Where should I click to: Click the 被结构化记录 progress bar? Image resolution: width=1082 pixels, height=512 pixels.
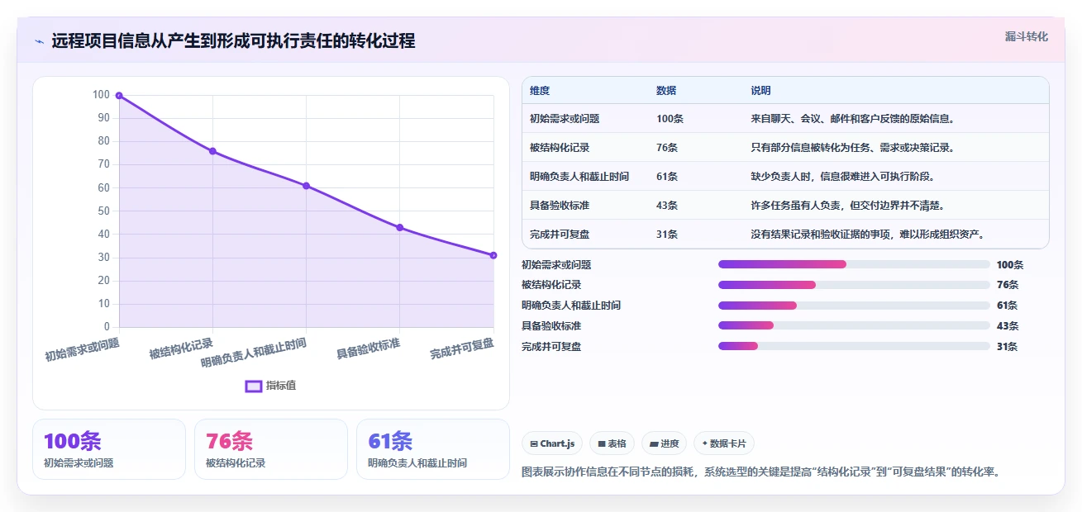click(854, 285)
